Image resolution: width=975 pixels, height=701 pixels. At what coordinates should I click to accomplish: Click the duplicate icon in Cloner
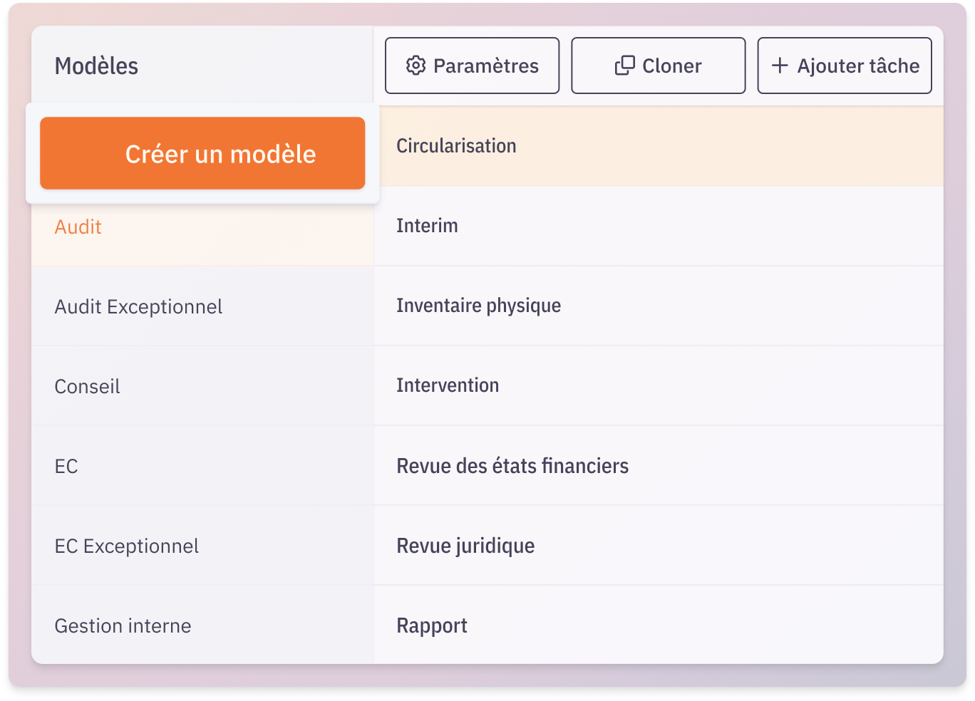[x=624, y=66]
